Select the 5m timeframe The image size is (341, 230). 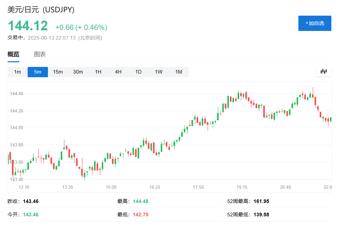[x=38, y=72]
